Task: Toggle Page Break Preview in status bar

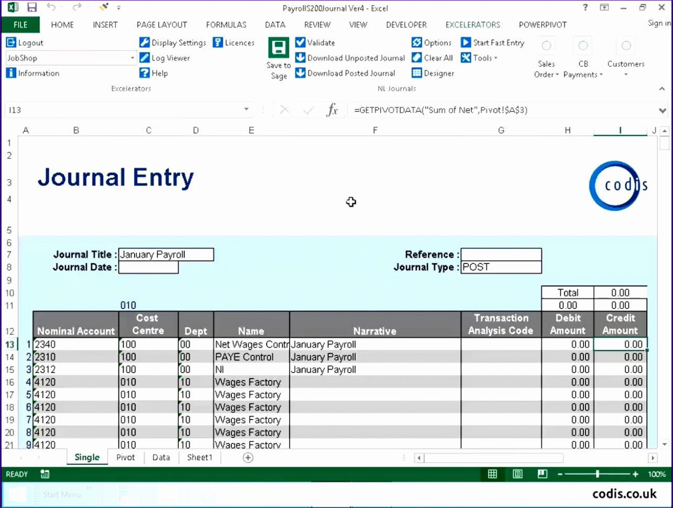Action: [542, 474]
